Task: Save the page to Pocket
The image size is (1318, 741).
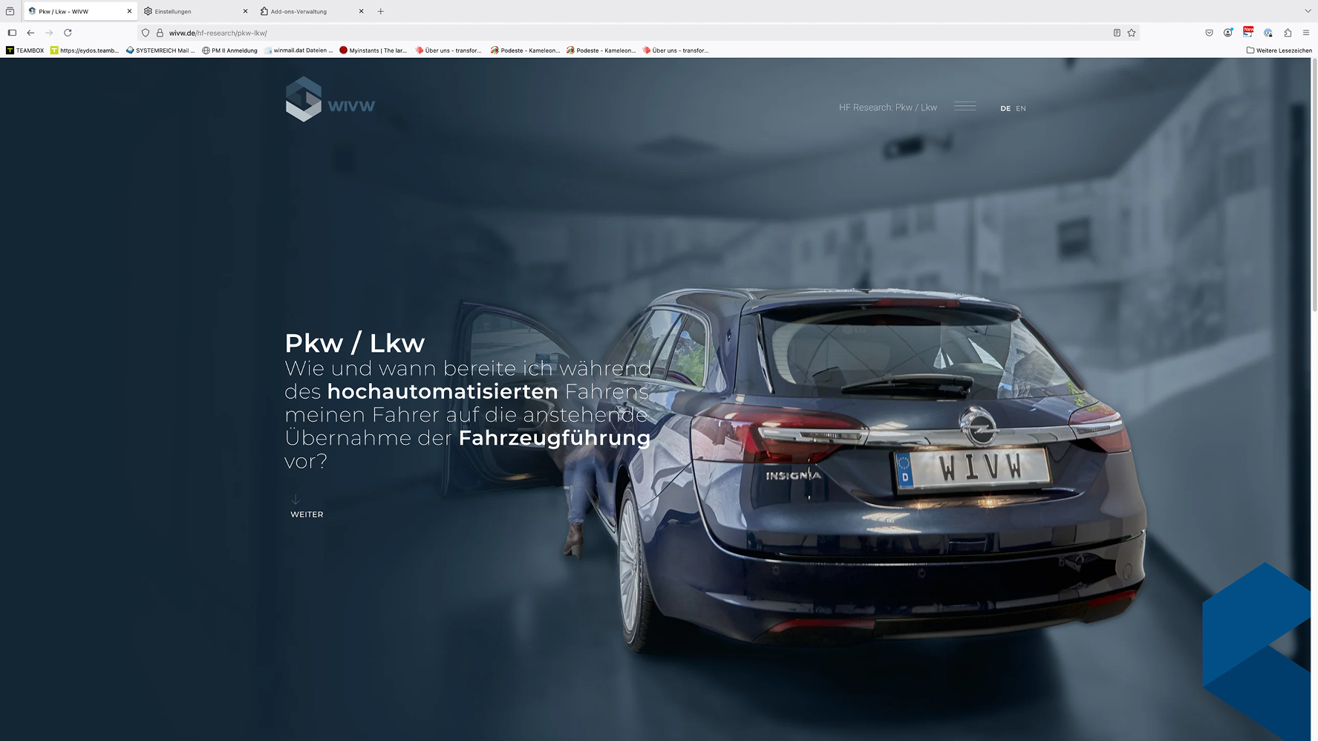Action: 1209,33
